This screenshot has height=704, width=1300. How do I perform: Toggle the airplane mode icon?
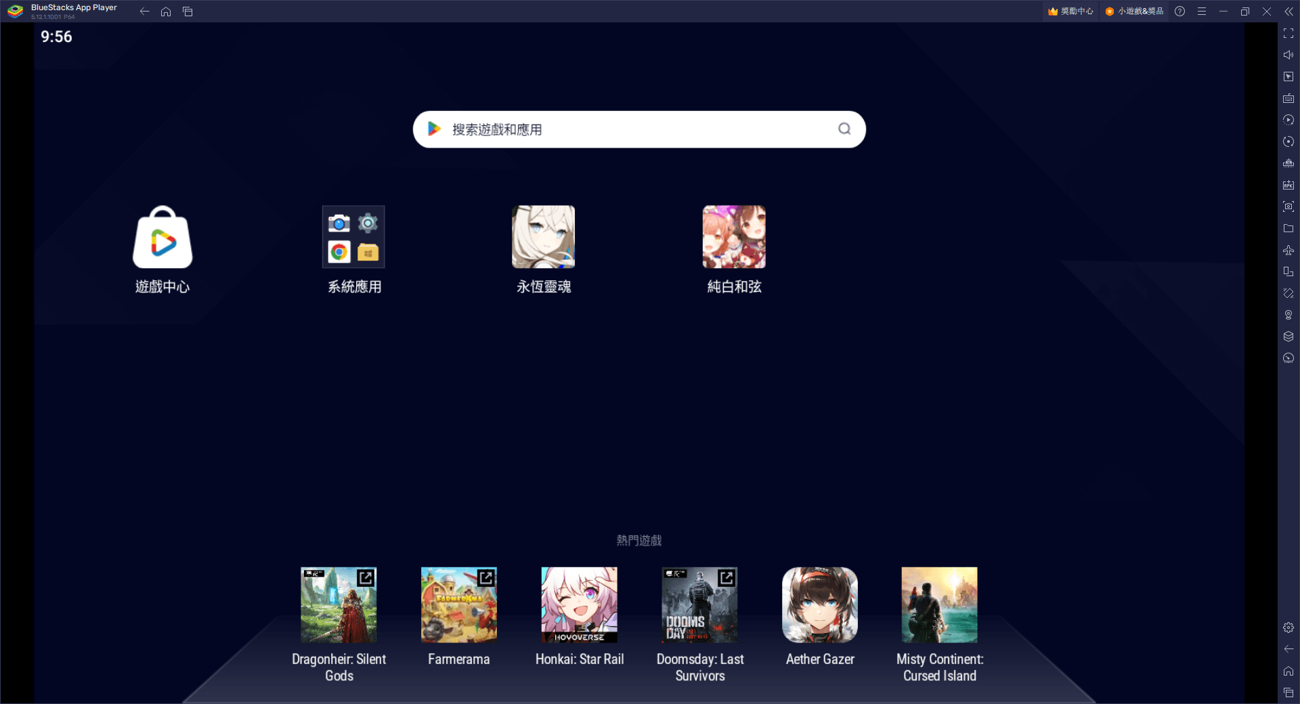tap(1288, 250)
